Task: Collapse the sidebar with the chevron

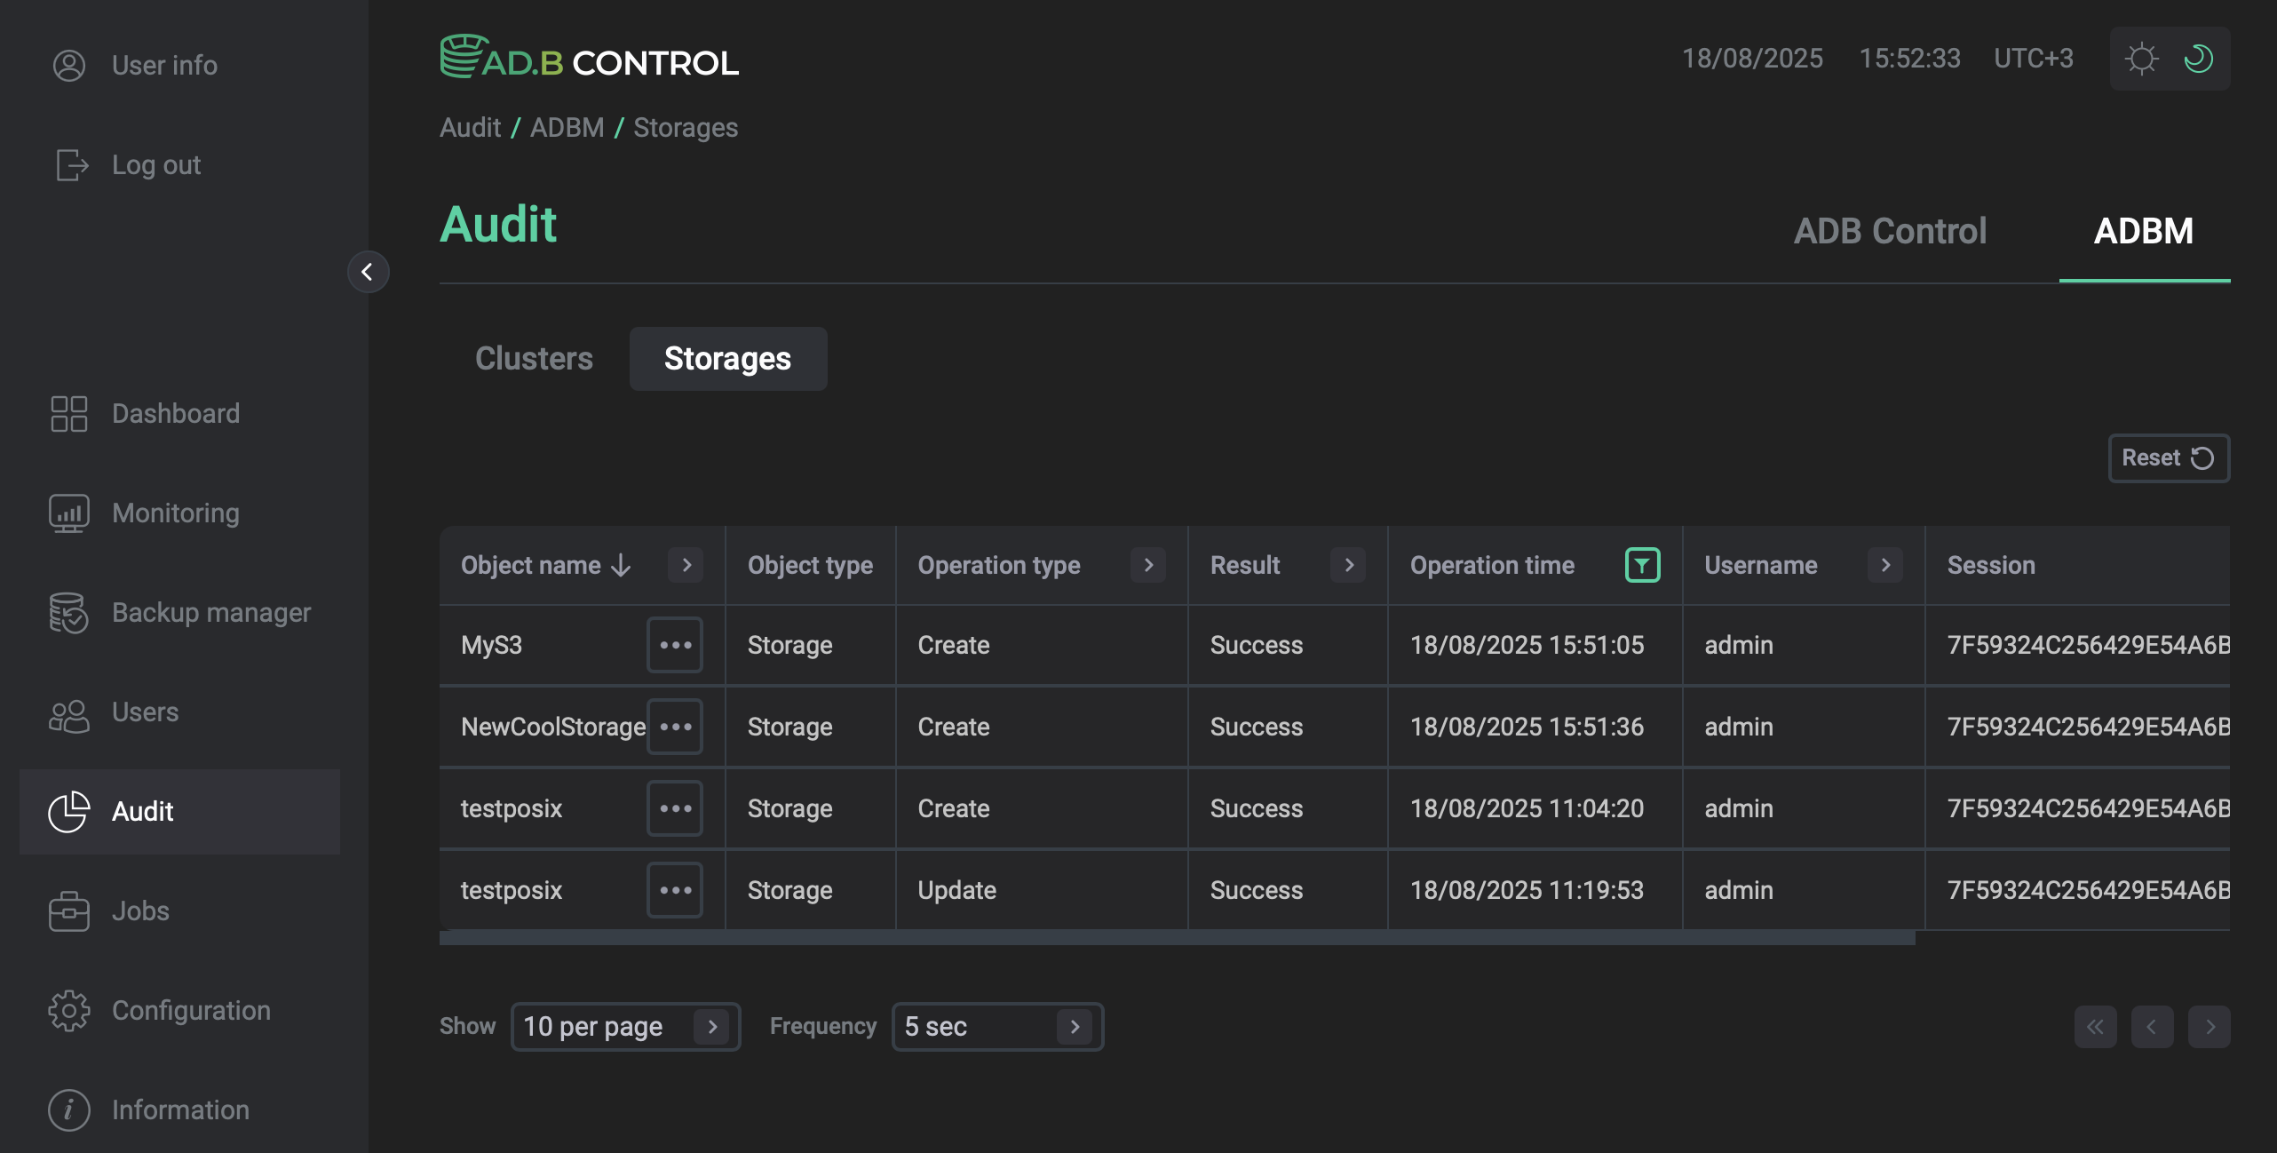Action: click(x=369, y=272)
